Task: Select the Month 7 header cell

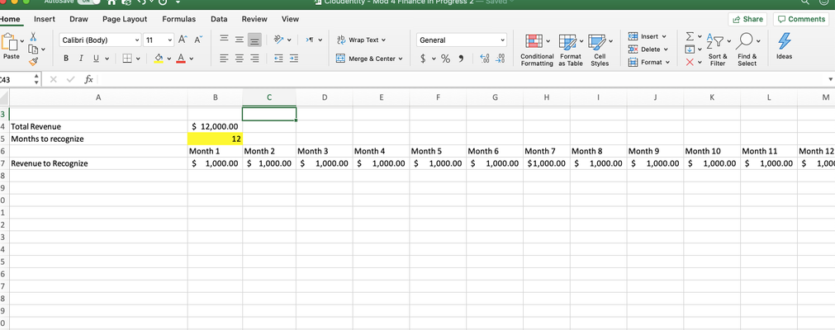Action: tap(547, 151)
